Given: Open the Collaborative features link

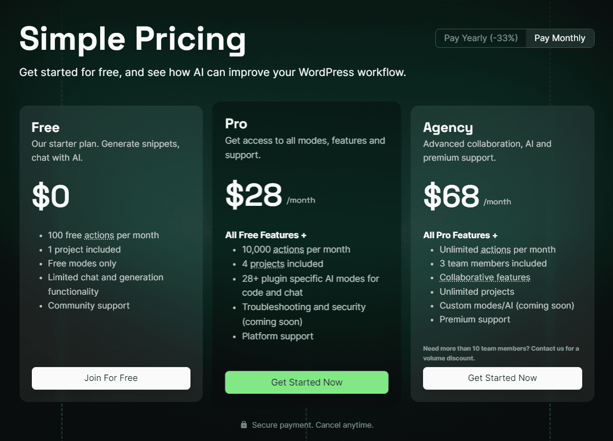Looking at the screenshot, I should pyautogui.click(x=485, y=278).
